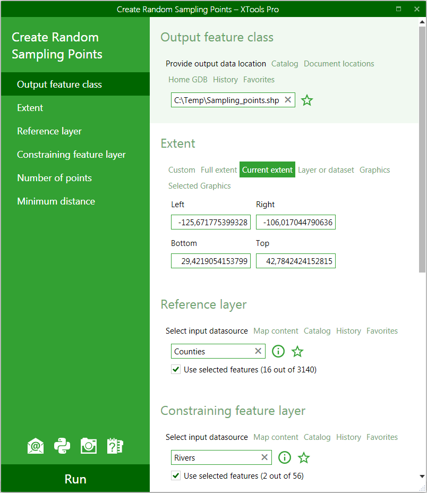Image resolution: width=427 pixels, height=493 pixels.
Task: Go to Reference layer section in sidebar
Action: pyautogui.click(x=75, y=131)
